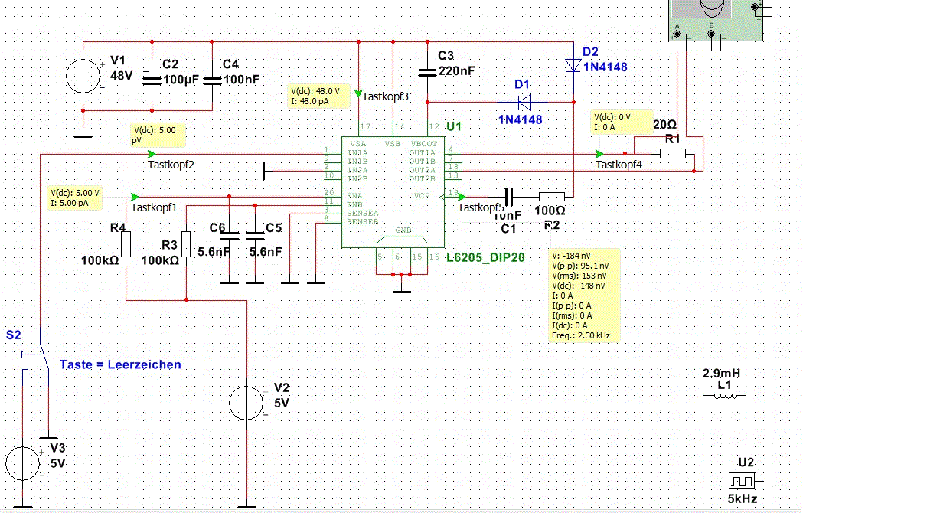Viewport: 940px width, 513px height.
Task: Select the D2 diode symbol
Action: [573, 66]
